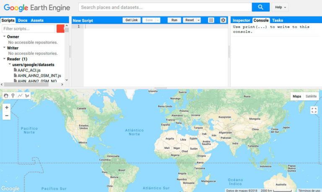Switch map to Satélite view

[x=311, y=96]
